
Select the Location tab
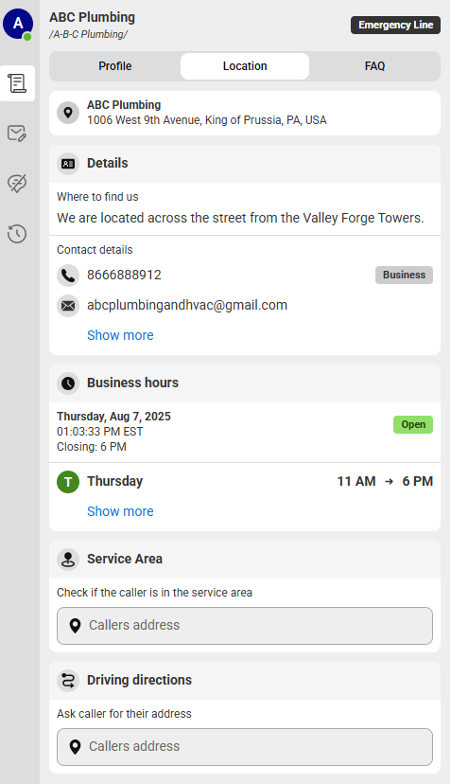245,66
